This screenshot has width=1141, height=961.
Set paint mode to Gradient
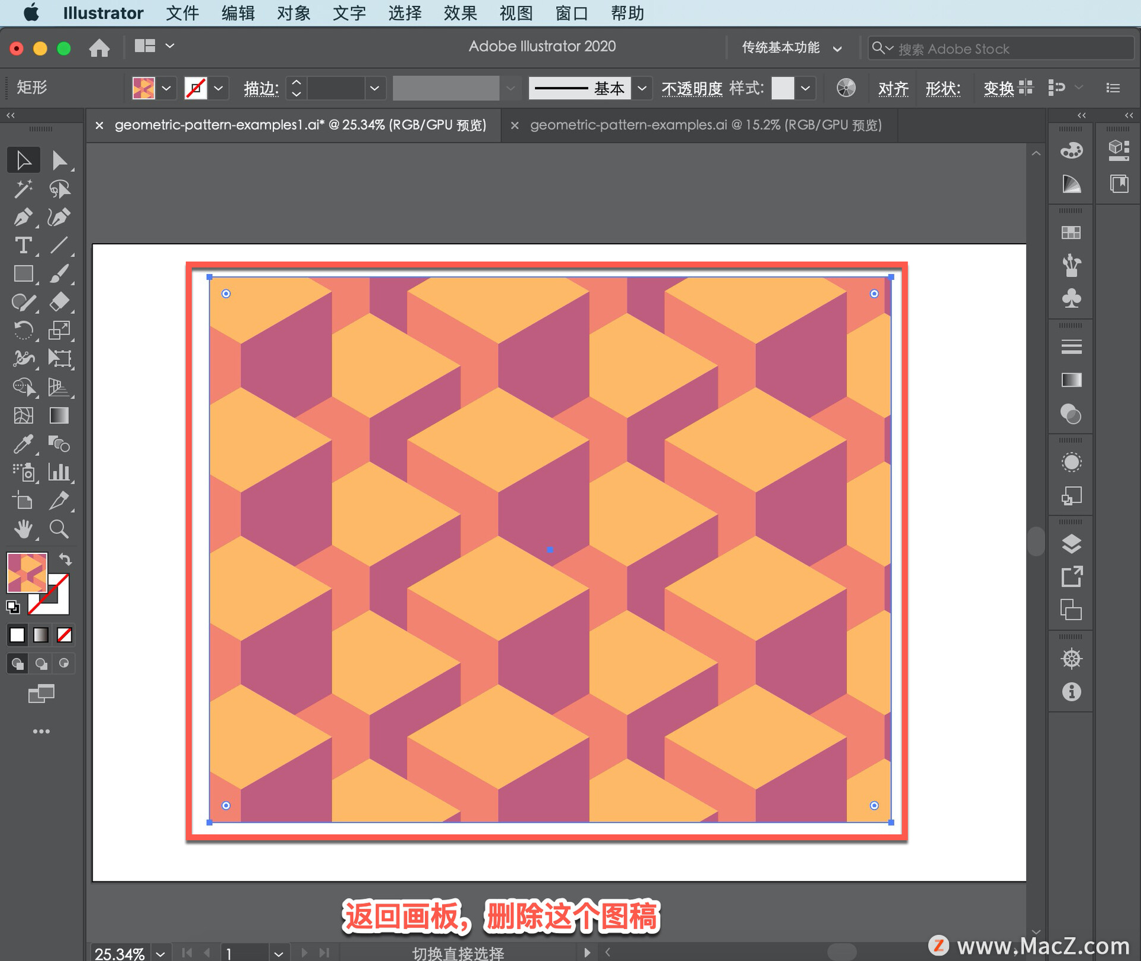coord(40,635)
